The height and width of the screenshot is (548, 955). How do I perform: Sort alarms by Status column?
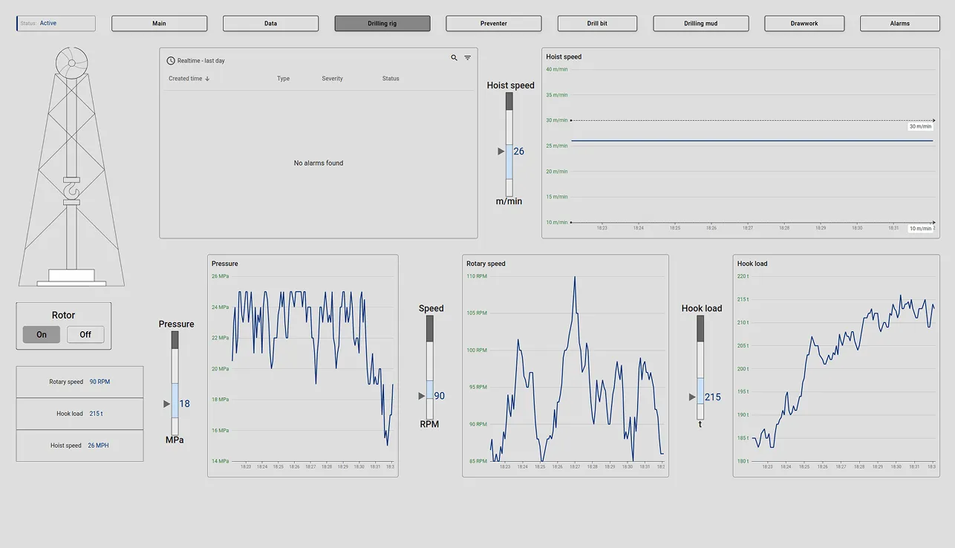pos(391,79)
